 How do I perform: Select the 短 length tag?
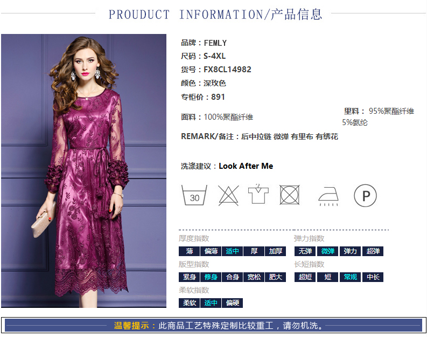point(327,277)
